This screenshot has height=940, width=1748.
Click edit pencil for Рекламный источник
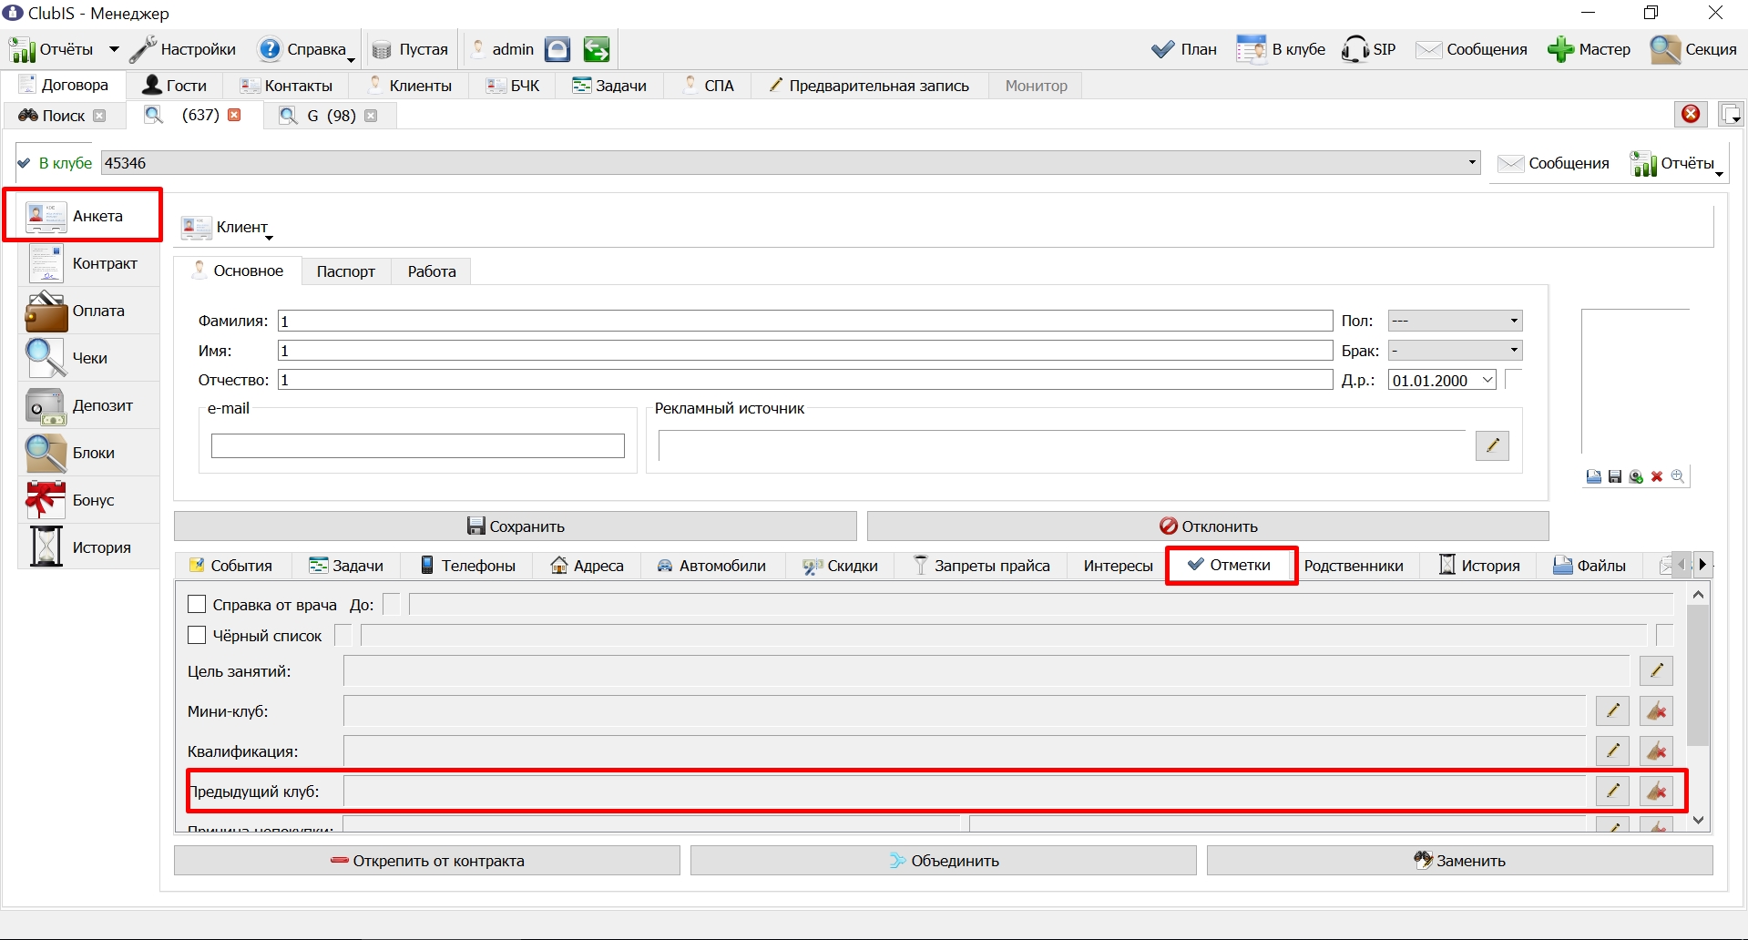coord(1492,445)
